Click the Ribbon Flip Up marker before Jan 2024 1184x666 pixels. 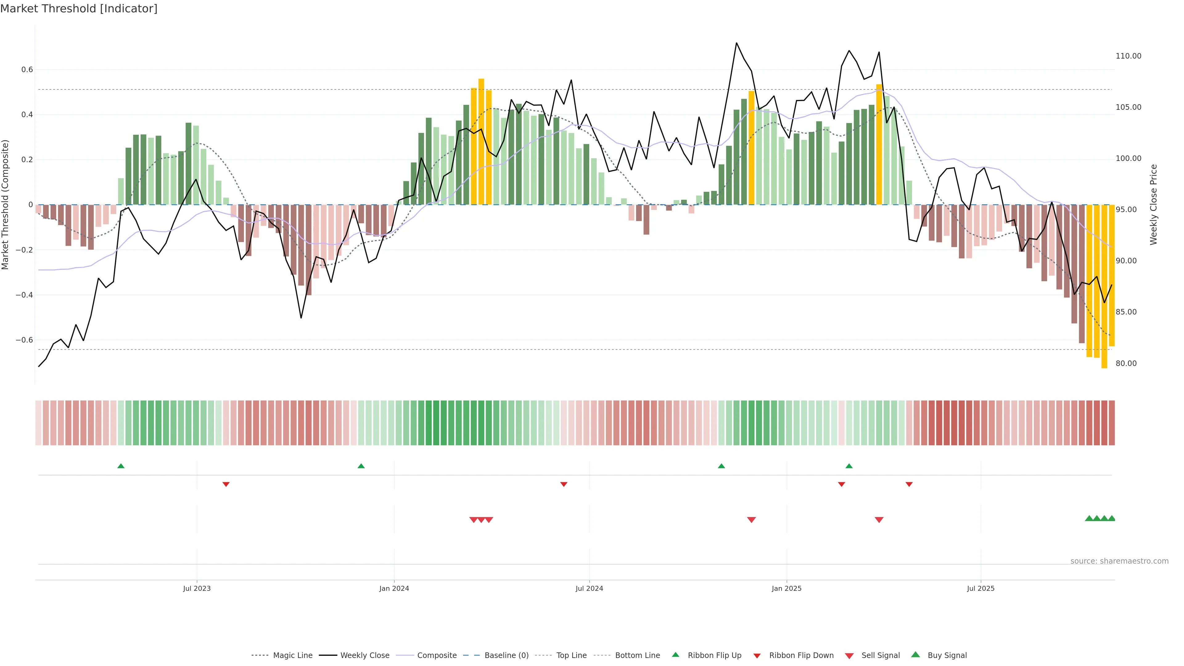coord(361,466)
